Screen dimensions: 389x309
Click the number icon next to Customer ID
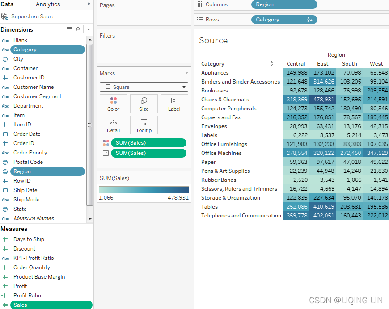(x=5, y=78)
